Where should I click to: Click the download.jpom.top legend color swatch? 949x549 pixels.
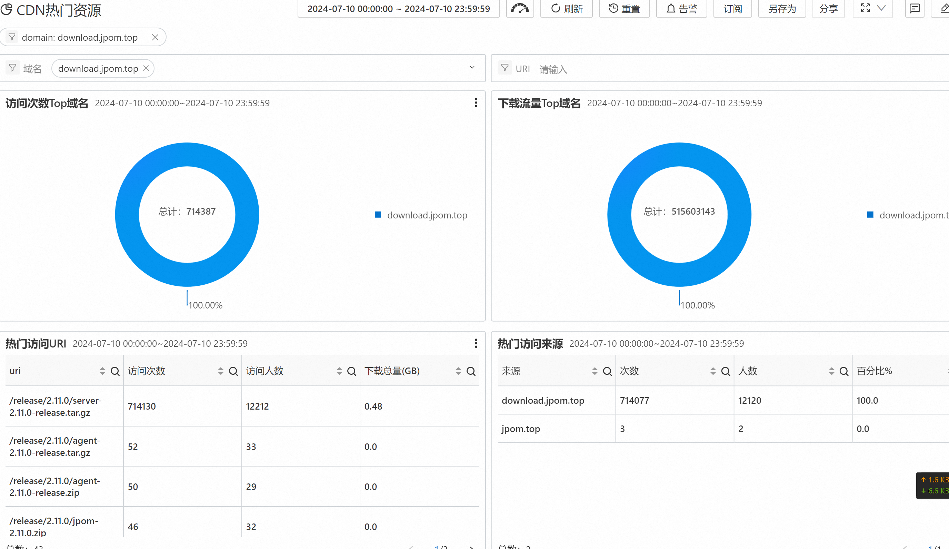378,215
